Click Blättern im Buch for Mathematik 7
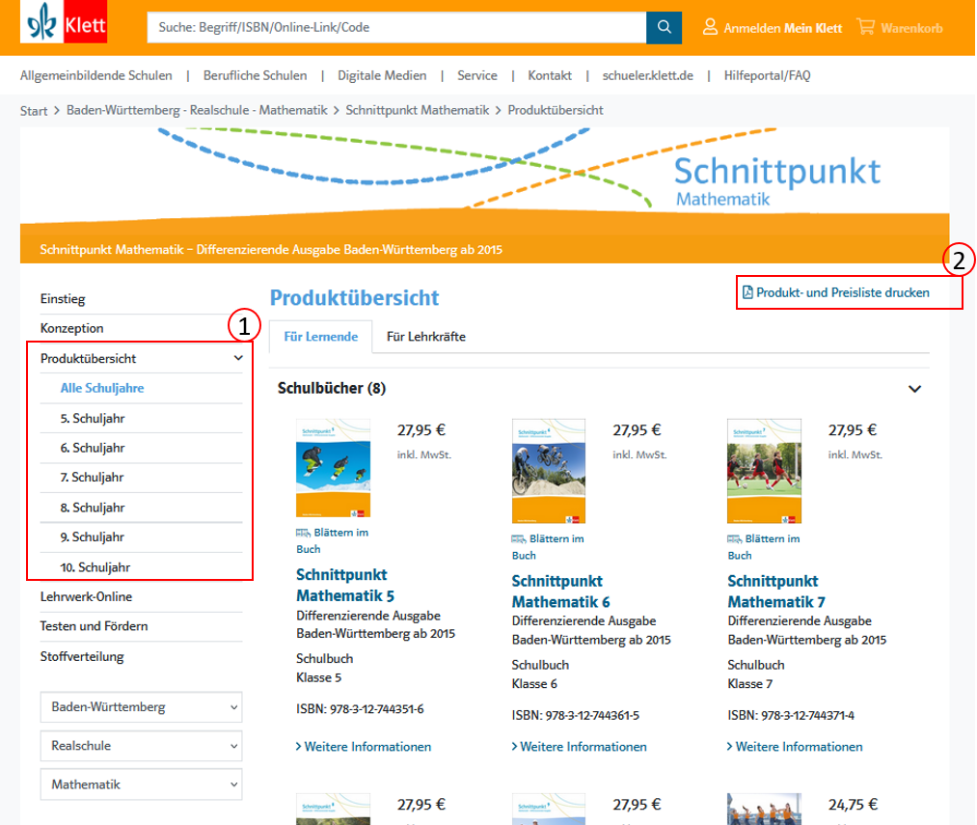The image size is (977, 825). point(763,547)
